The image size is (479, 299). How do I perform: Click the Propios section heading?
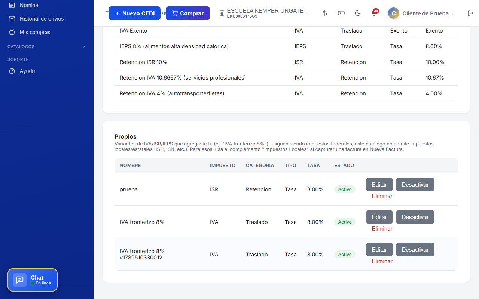[125, 136]
